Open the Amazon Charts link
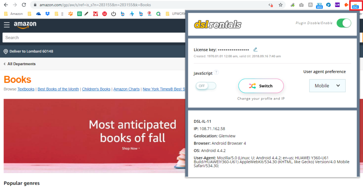363x193 pixels. [x=127, y=89]
